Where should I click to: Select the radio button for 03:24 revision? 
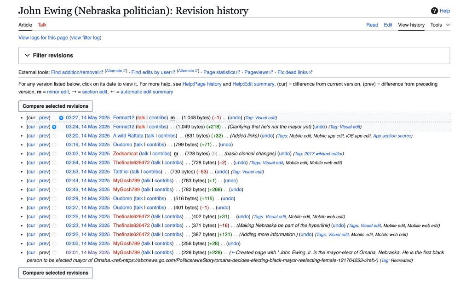[54, 127]
